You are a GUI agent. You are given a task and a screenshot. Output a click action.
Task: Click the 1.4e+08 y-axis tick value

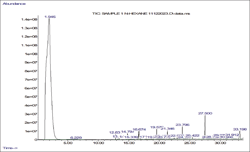[28, 19]
